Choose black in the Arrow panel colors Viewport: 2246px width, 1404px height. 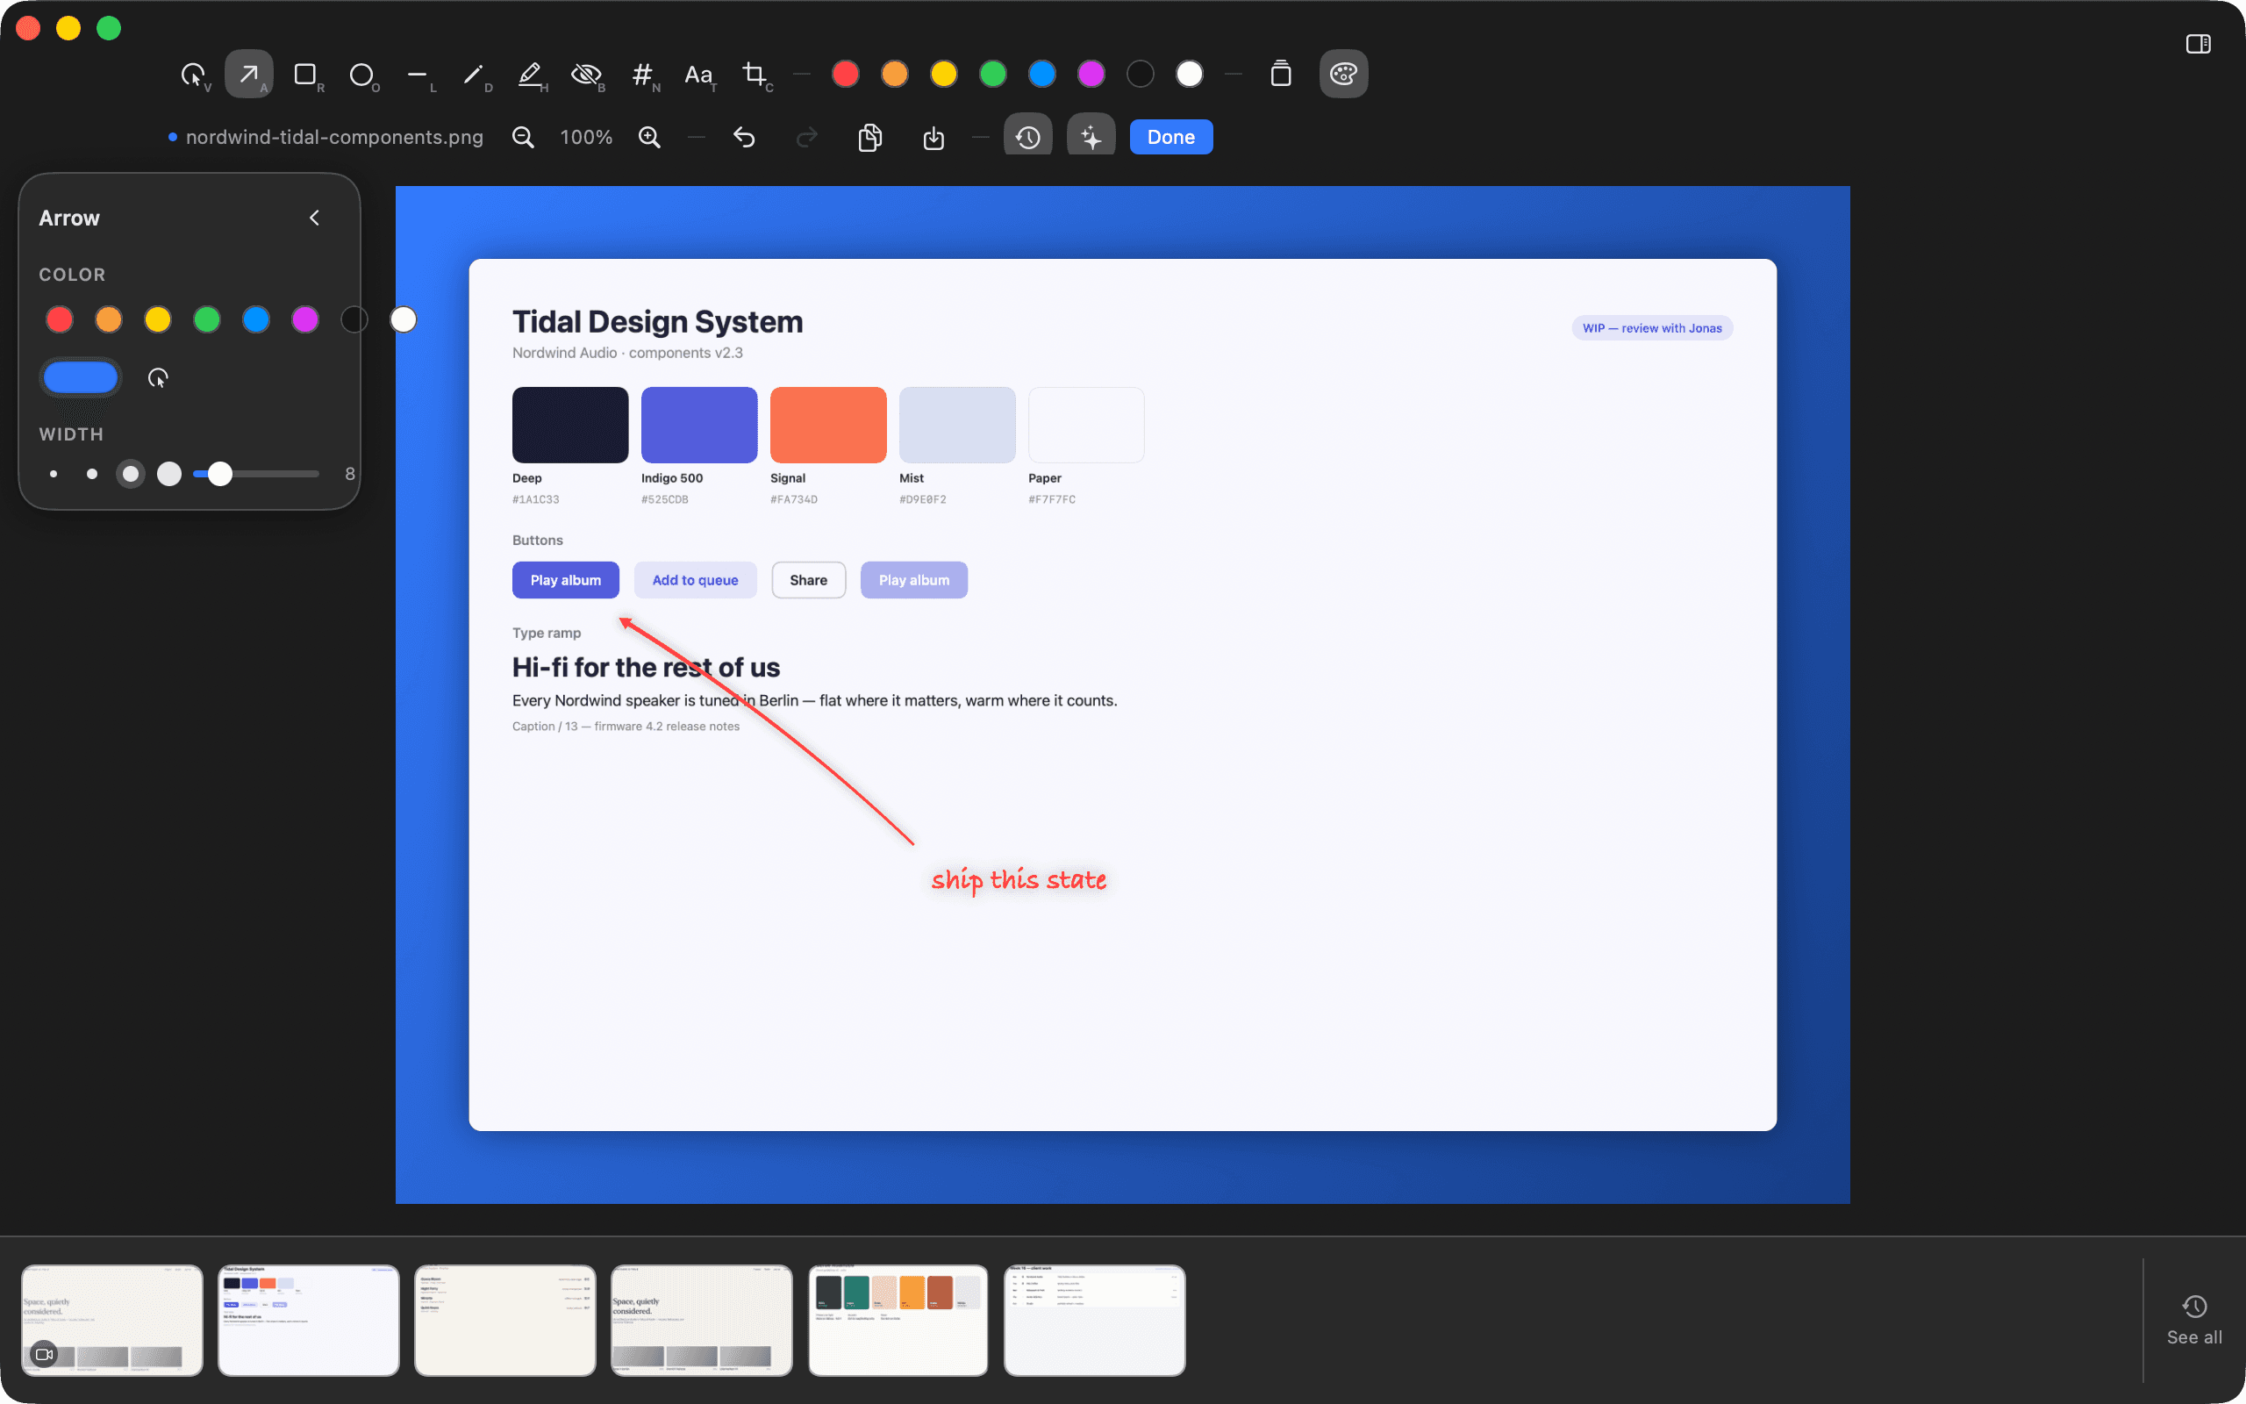tap(354, 319)
